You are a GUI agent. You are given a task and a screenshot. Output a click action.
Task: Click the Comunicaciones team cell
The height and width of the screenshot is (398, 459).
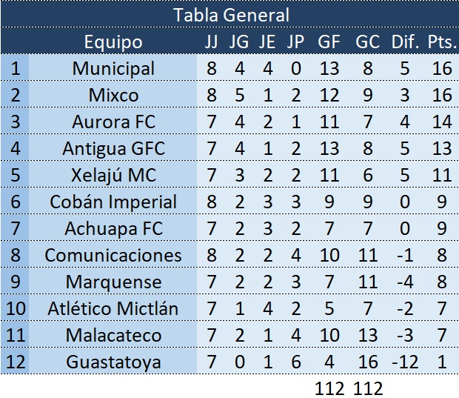point(113,255)
